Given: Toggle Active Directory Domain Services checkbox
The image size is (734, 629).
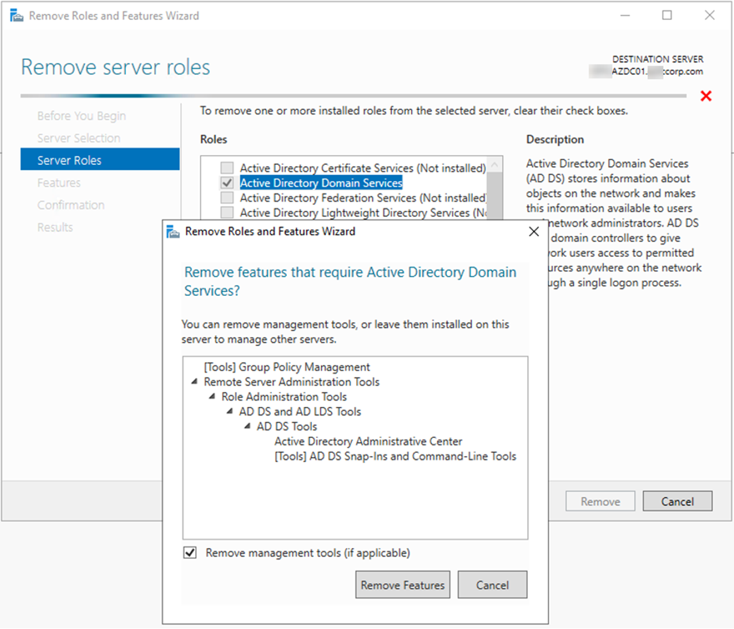Looking at the screenshot, I should [x=227, y=183].
